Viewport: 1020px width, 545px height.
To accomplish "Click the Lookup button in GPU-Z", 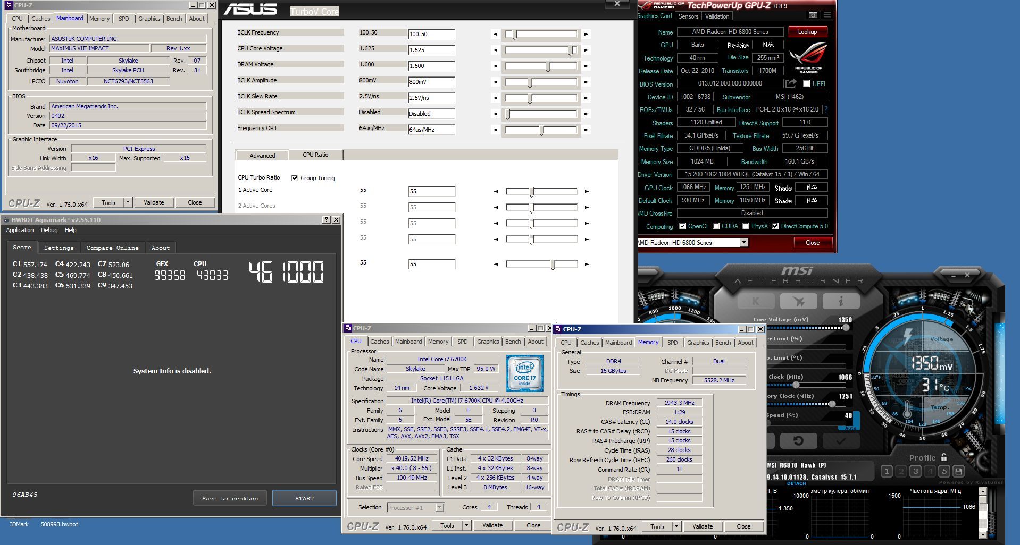I will 807,32.
